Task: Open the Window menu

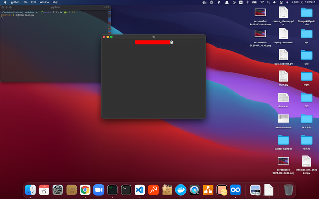Action: click(44, 2)
